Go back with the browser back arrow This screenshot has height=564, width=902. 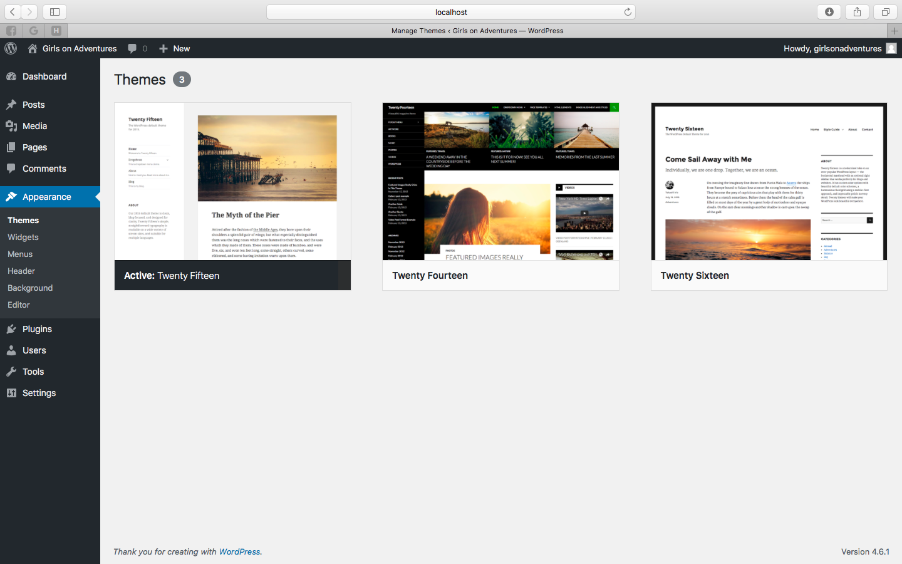click(13, 12)
